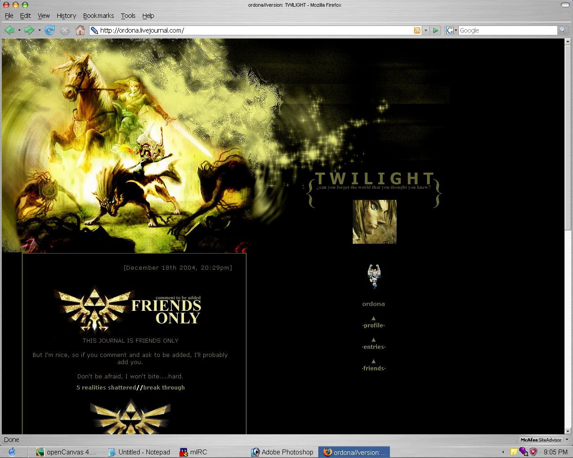Open the File menu
Screen dimensions: 573x458
click(9, 16)
